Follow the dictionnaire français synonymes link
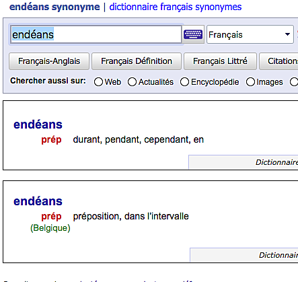This screenshot has height=282, width=298. pos(176,7)
